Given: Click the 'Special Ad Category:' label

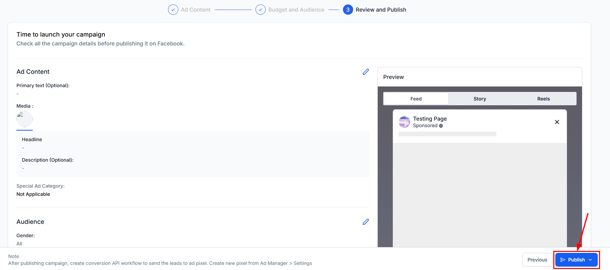Looking at the screenshot, I should tap(40, 186).
